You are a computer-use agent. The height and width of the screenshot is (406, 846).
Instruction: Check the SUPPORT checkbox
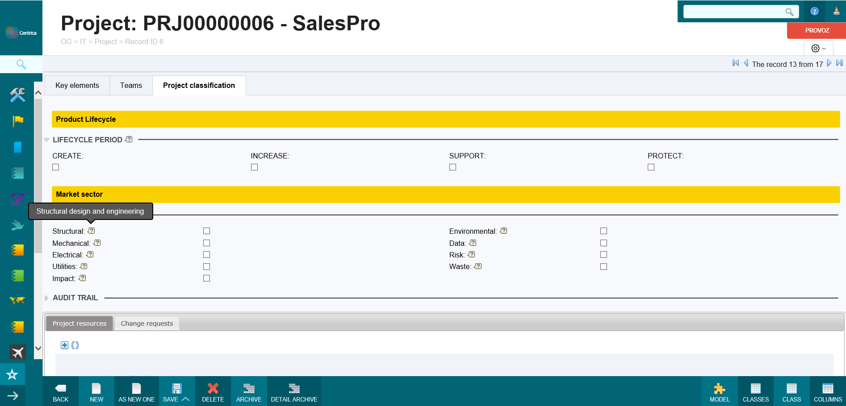[x=452, y=167]
